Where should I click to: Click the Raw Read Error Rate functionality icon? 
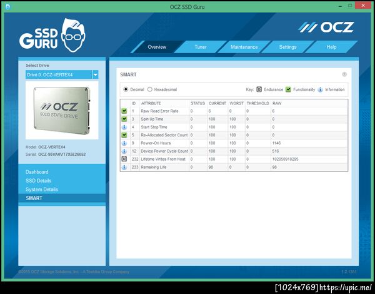[x=124, y=111]
